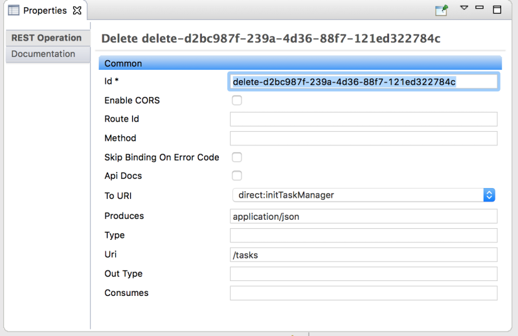Open the Properties view menu triangle

[464, 8]
